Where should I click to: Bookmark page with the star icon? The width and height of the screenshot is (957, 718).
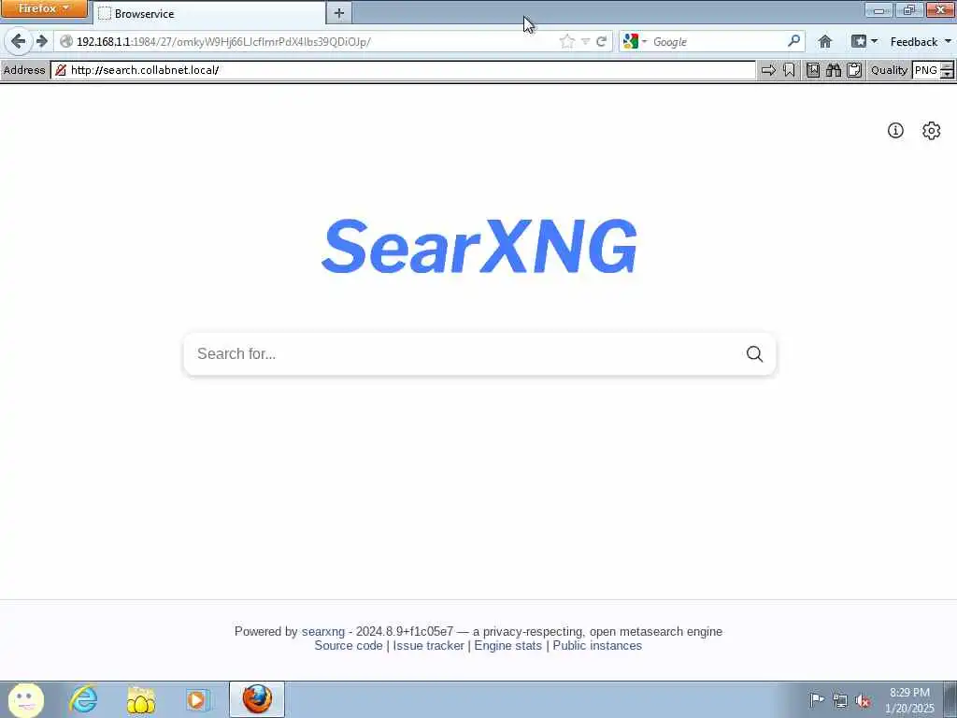(567, 41)
